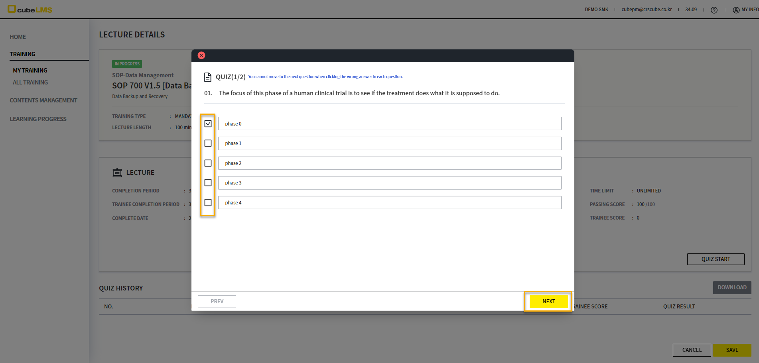
Task: Open Contents Management menu item
Action: pyautogui.click(x=43, y=100)
